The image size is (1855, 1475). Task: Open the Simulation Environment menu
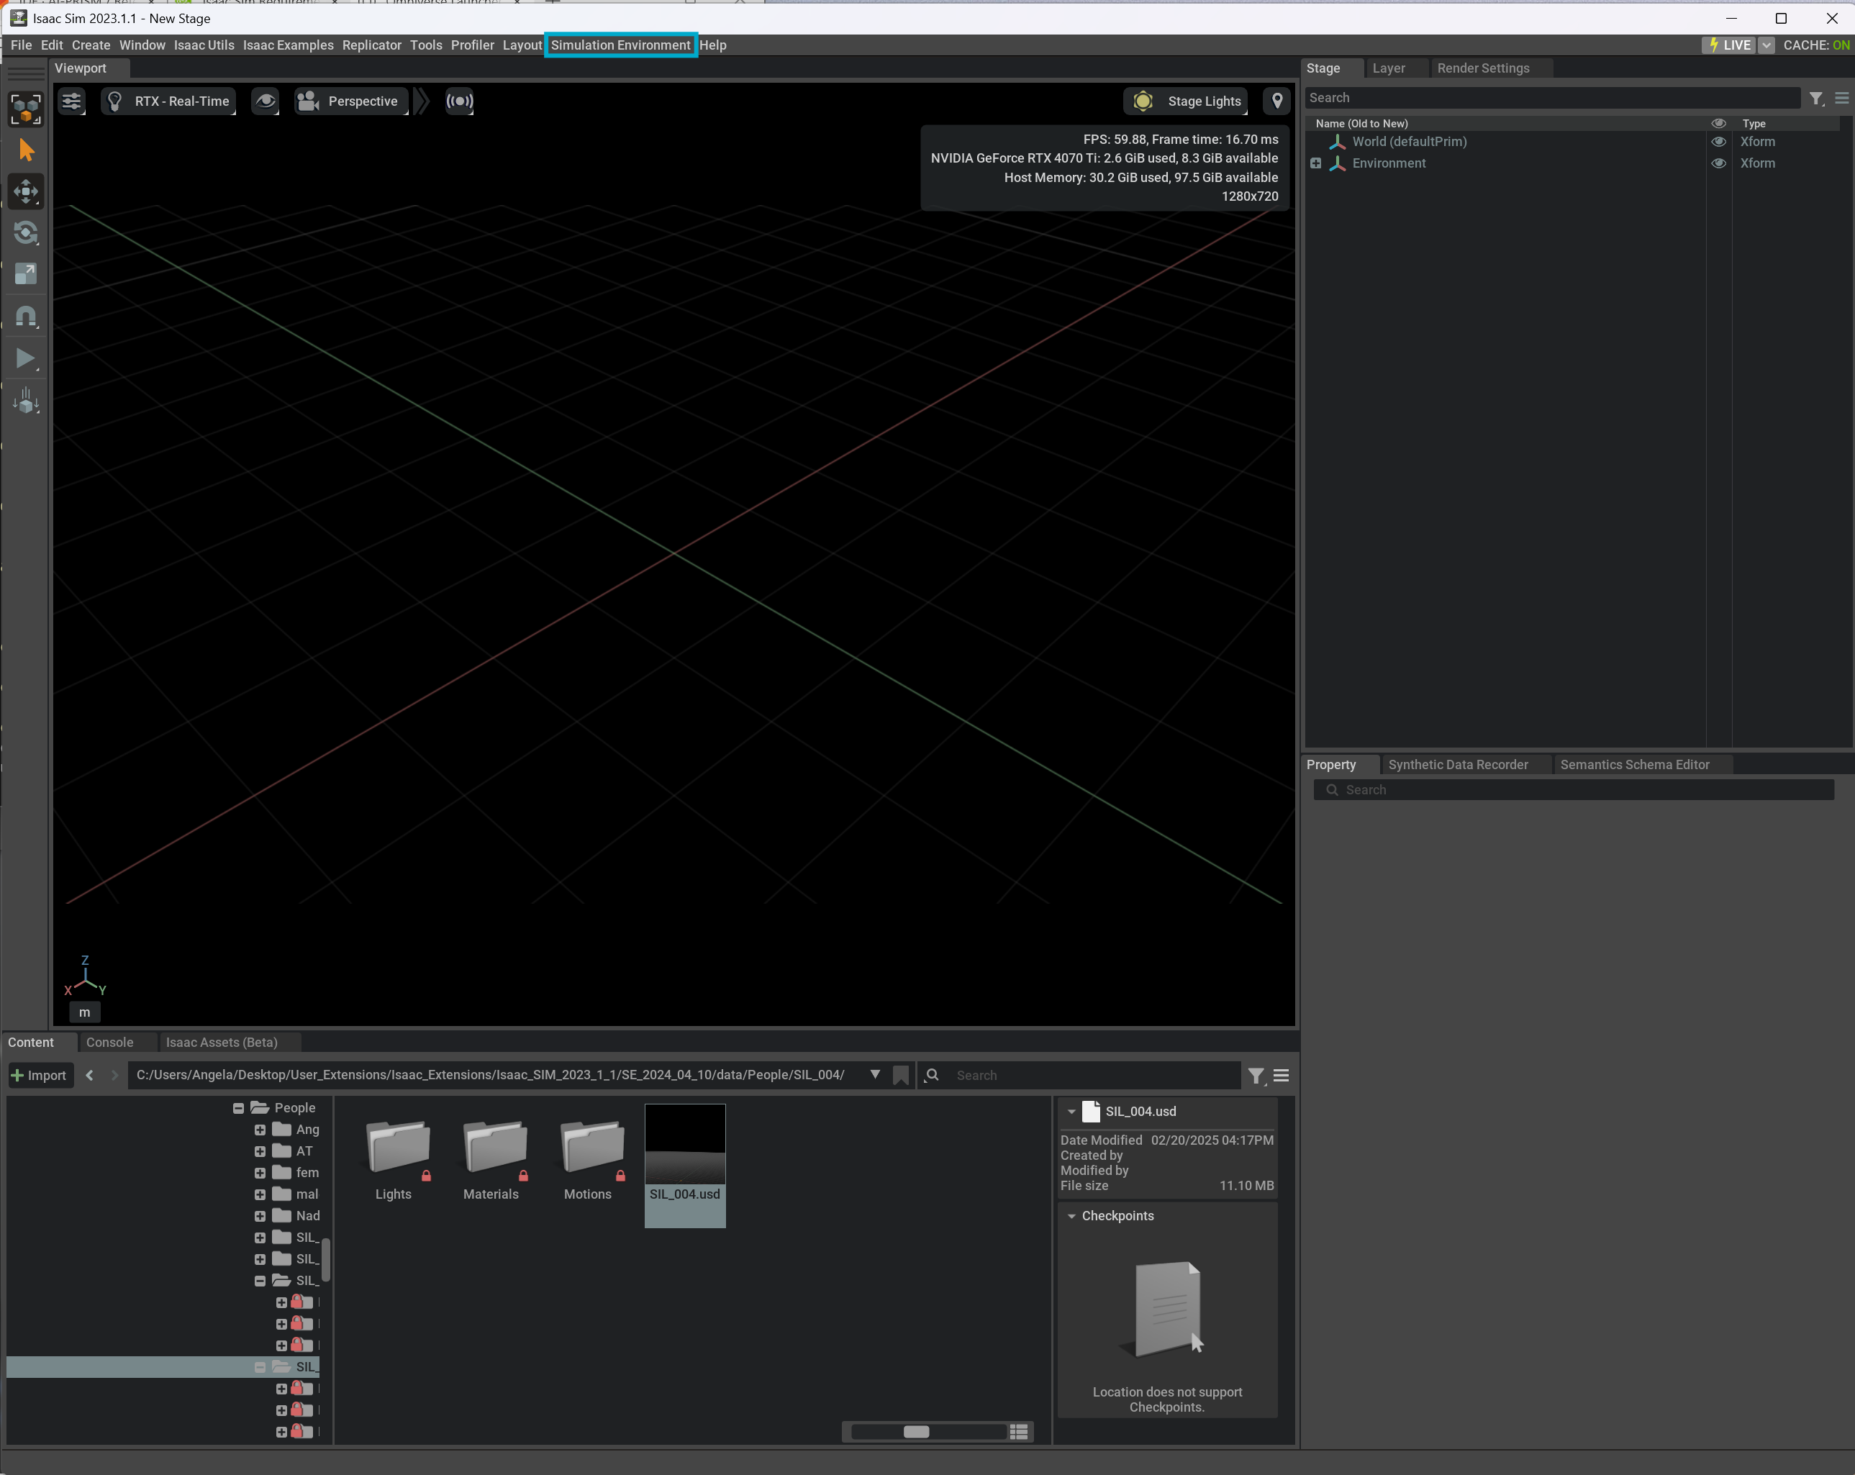620,45
